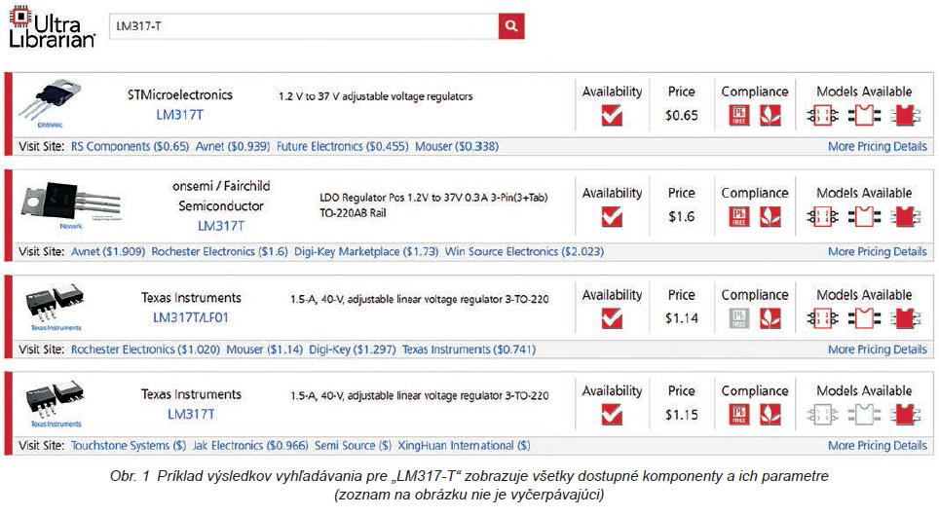This screenshot has width=939, height=516.
Task: Click RoHS leaf icon in onsemi row
Action: click(x=770, y=217)
